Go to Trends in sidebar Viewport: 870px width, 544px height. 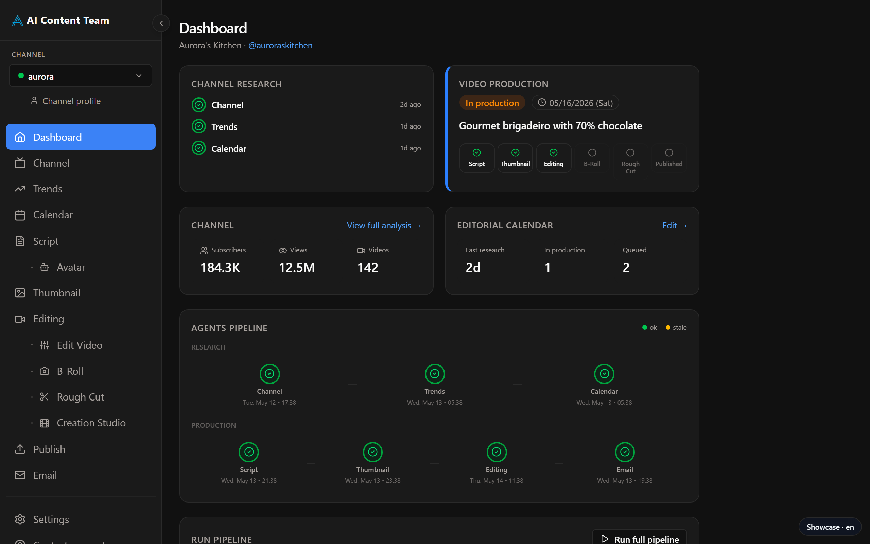(81, 189)
